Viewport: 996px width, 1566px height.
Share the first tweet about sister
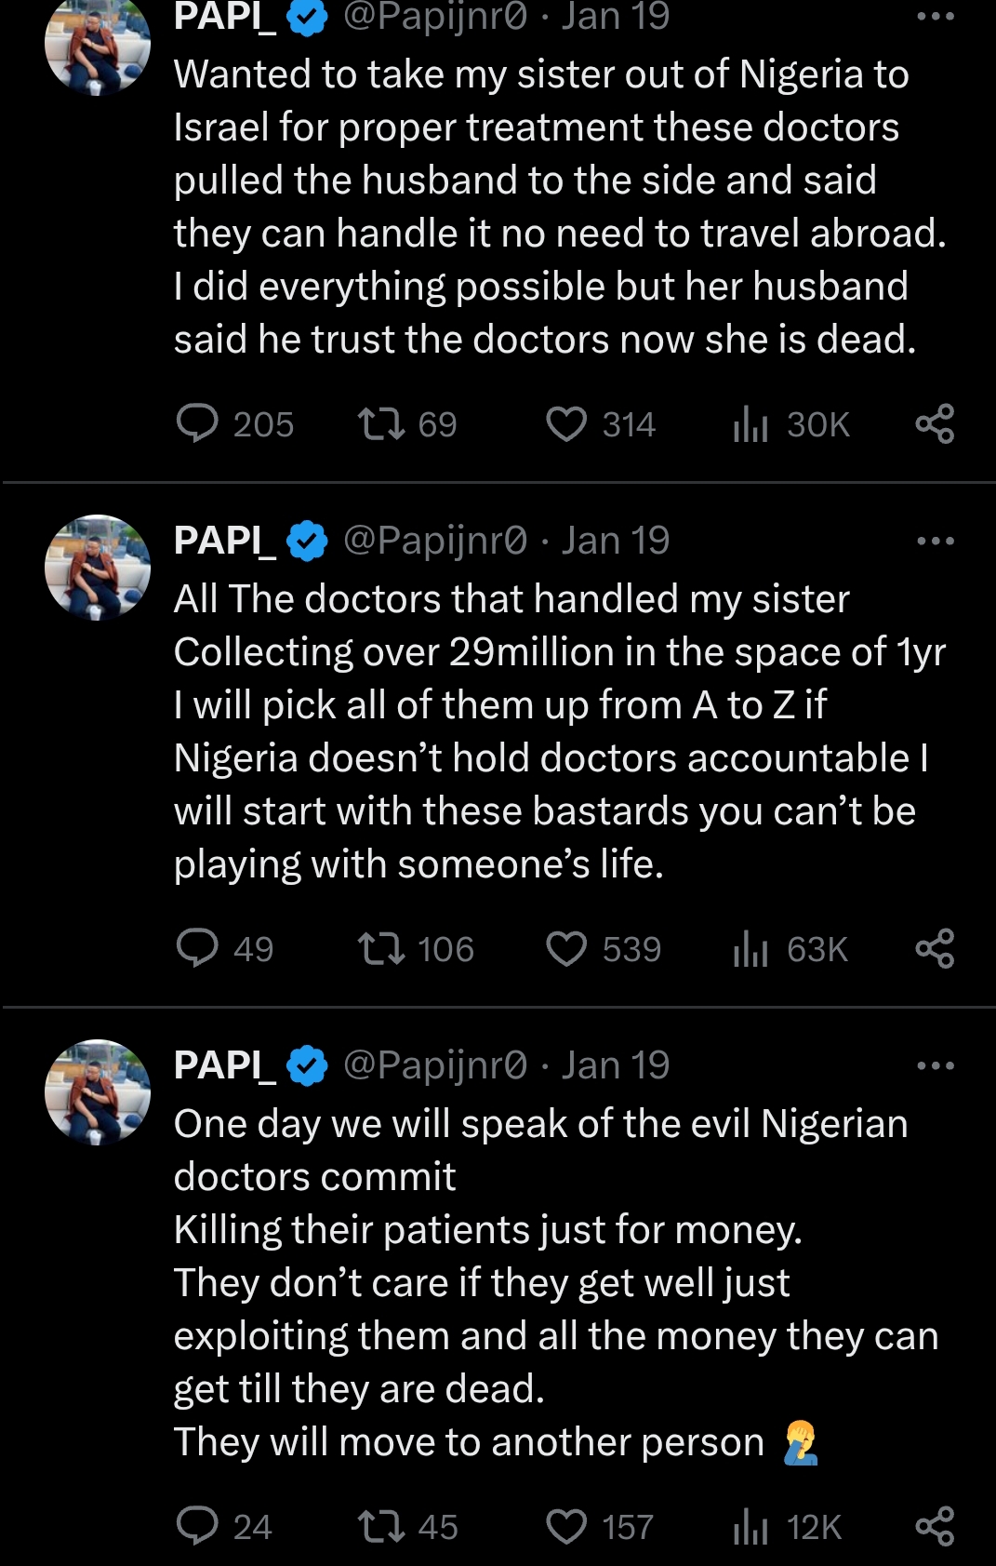[935, 424]
